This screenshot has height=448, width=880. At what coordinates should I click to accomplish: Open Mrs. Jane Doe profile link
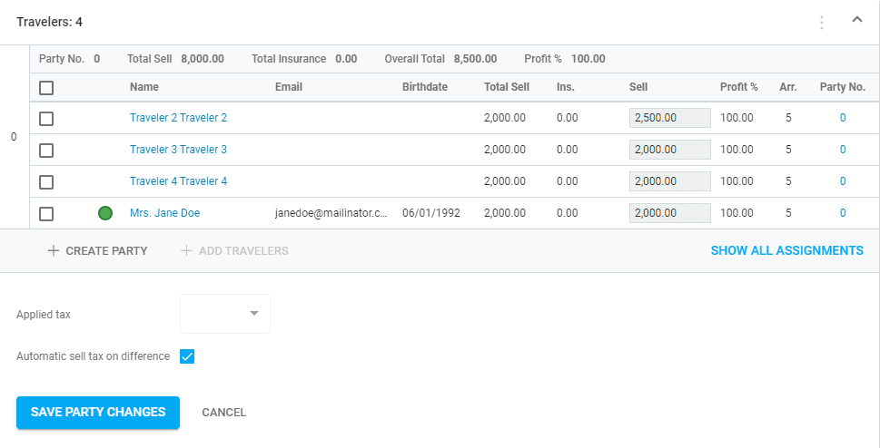(x=165, y=213)
